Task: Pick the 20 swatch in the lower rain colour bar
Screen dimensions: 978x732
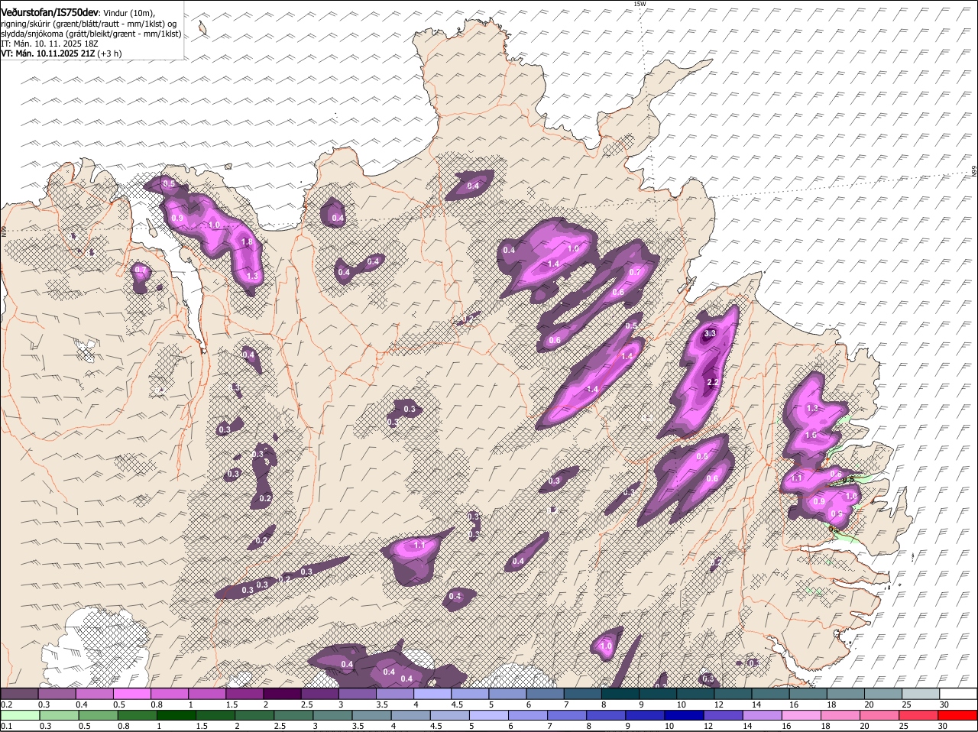Action: click(880, 716)
